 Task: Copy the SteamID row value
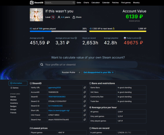point(85,97)
